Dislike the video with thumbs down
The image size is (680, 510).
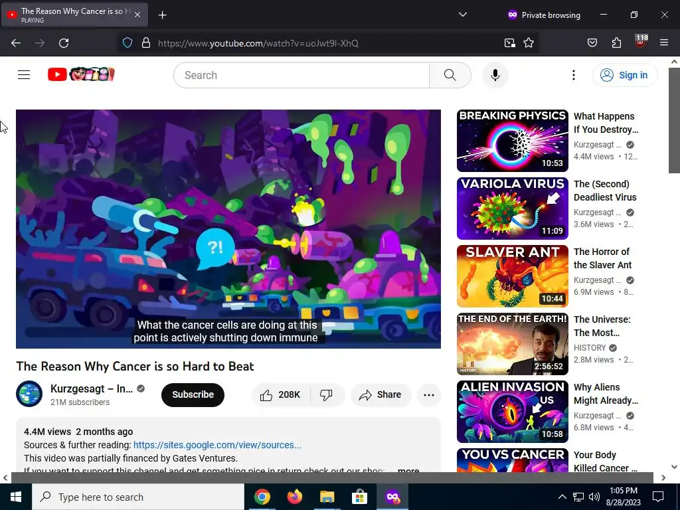[x=327, y=394]
